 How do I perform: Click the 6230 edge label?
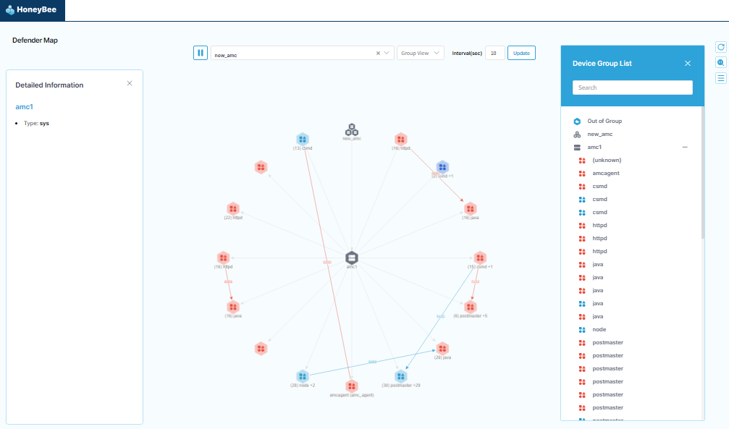(x=327, y=262)
